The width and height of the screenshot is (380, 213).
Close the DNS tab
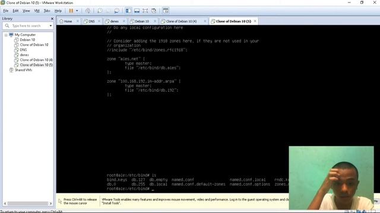tap(99, 21)
